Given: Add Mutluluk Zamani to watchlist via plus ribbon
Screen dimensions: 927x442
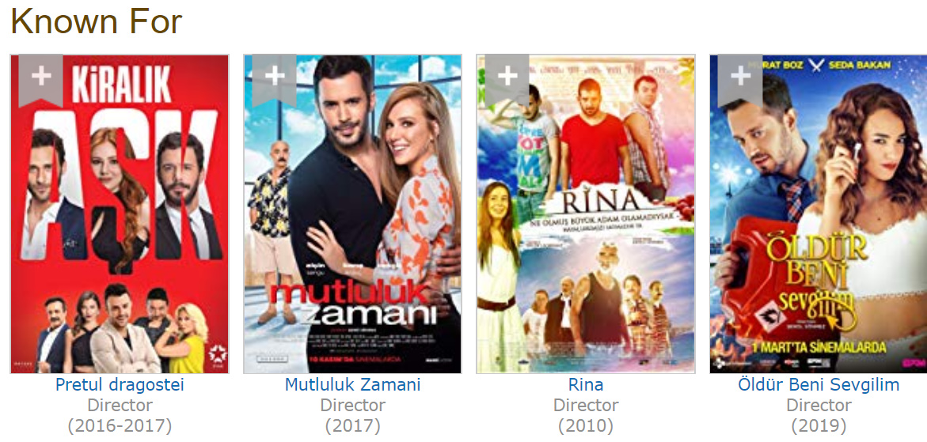Looking at the screenshot, I should tap(275, 80).
